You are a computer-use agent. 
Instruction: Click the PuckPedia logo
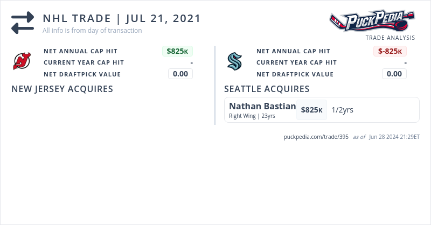pyautogui.click(x=372, y=22)
